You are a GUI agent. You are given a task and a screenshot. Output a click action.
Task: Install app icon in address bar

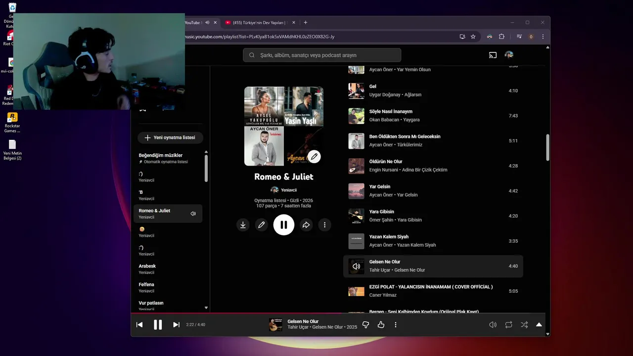coord(462,37)
